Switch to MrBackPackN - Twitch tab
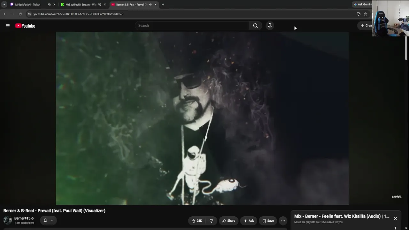 click(28, 4)
